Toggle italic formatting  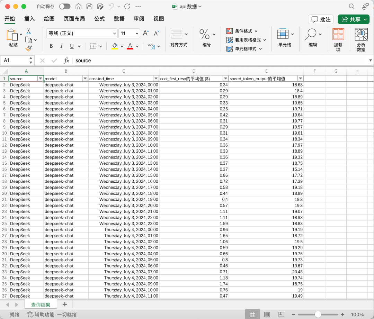(x=62, y=46)
